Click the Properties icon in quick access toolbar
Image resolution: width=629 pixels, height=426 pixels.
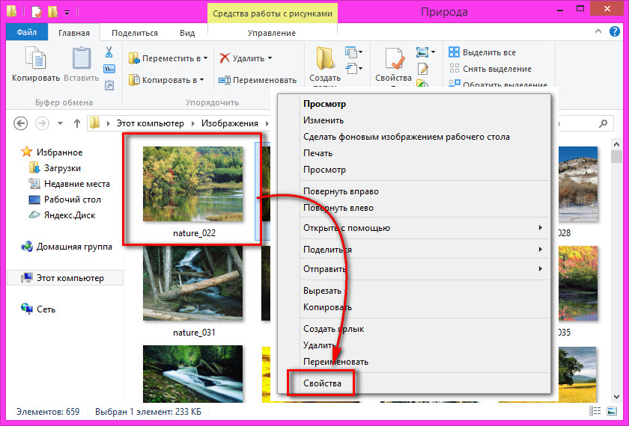[37, 12]
